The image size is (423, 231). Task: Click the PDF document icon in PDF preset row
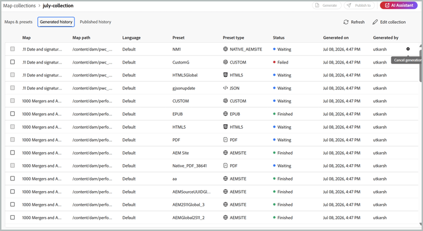click(x=226, y=139)
